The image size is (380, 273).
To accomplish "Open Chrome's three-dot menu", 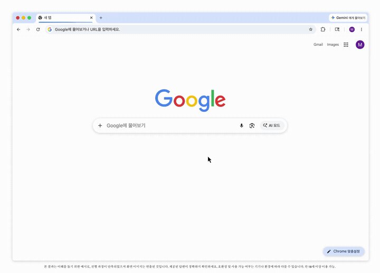I will click(362, 30).
